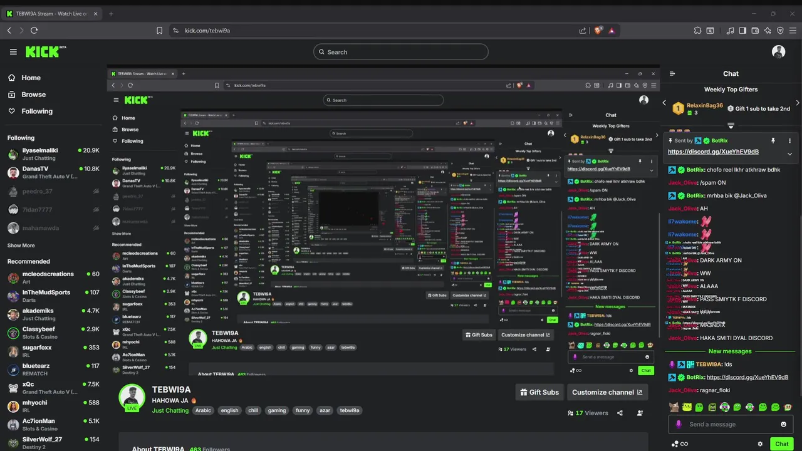Viewport: 802px width, 451px height.
Task: Click the Gift Subs button
Action: click(539, 392)
